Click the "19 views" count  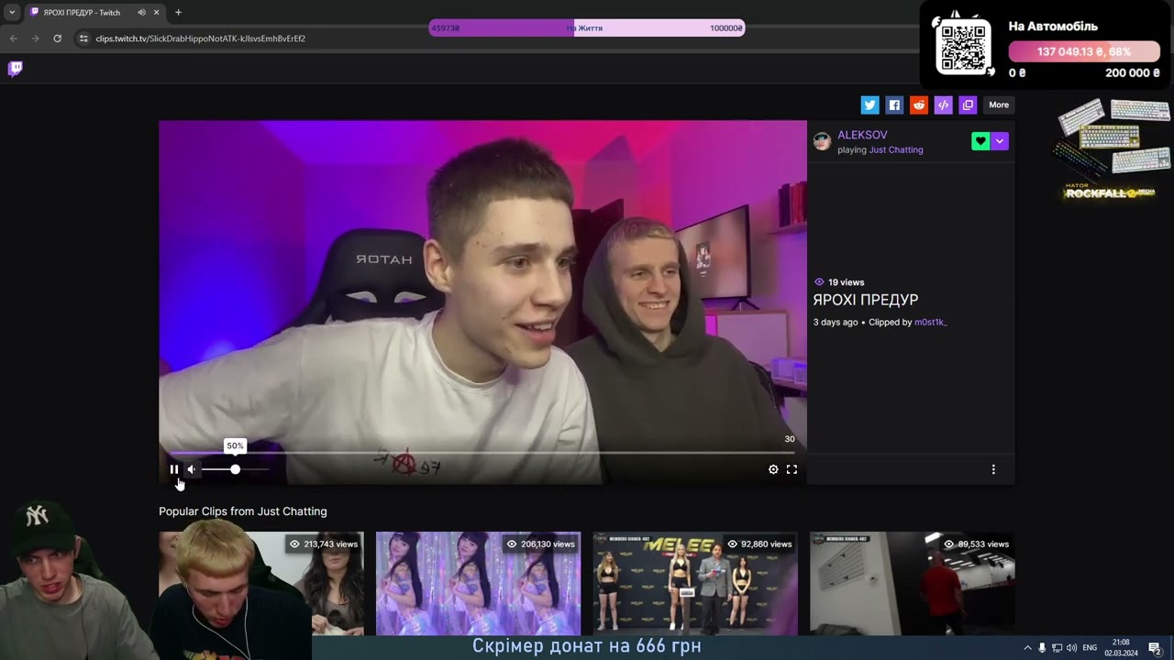[x=839, y=282]
